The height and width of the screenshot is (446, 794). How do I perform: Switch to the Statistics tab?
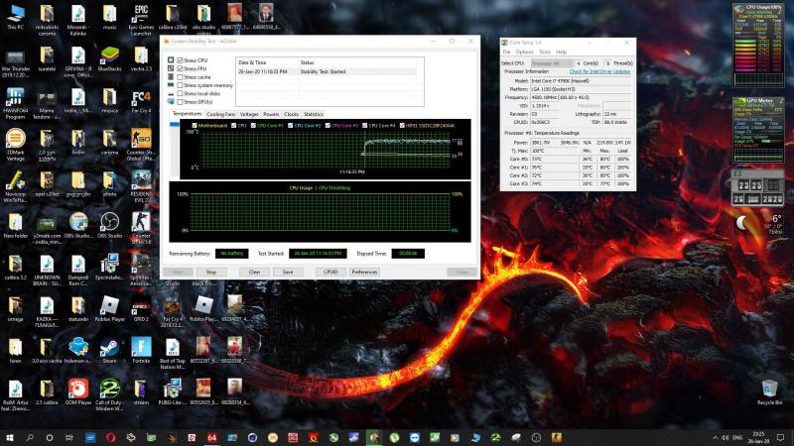click(x=313, y=114)
